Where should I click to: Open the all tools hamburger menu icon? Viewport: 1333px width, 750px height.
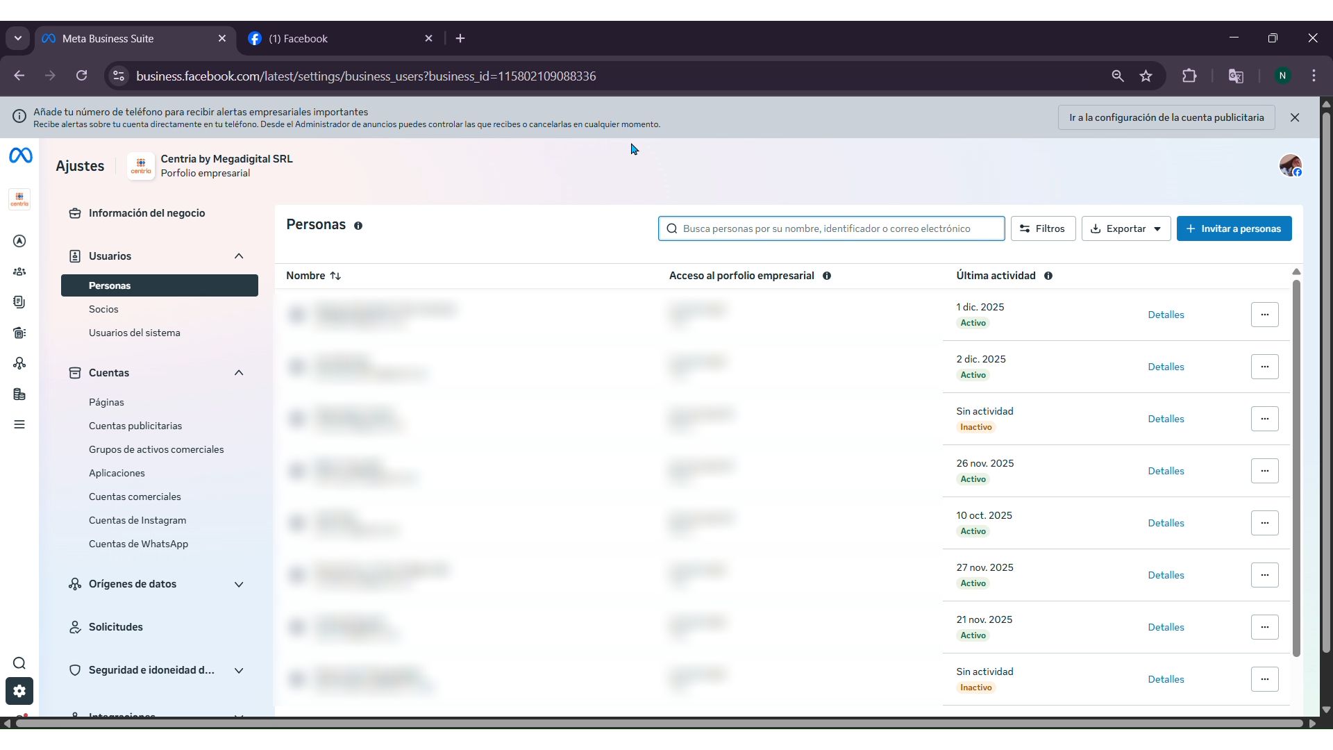19,424
